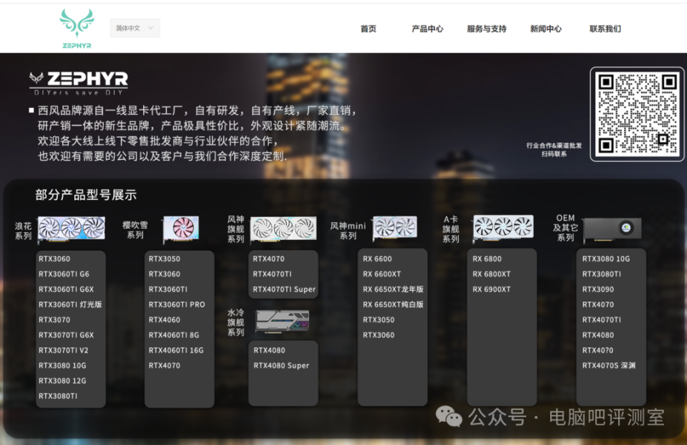Go to 首页 in the navigation
The height and width of the screenshot is (445, 687).
[x=368, y=29]
